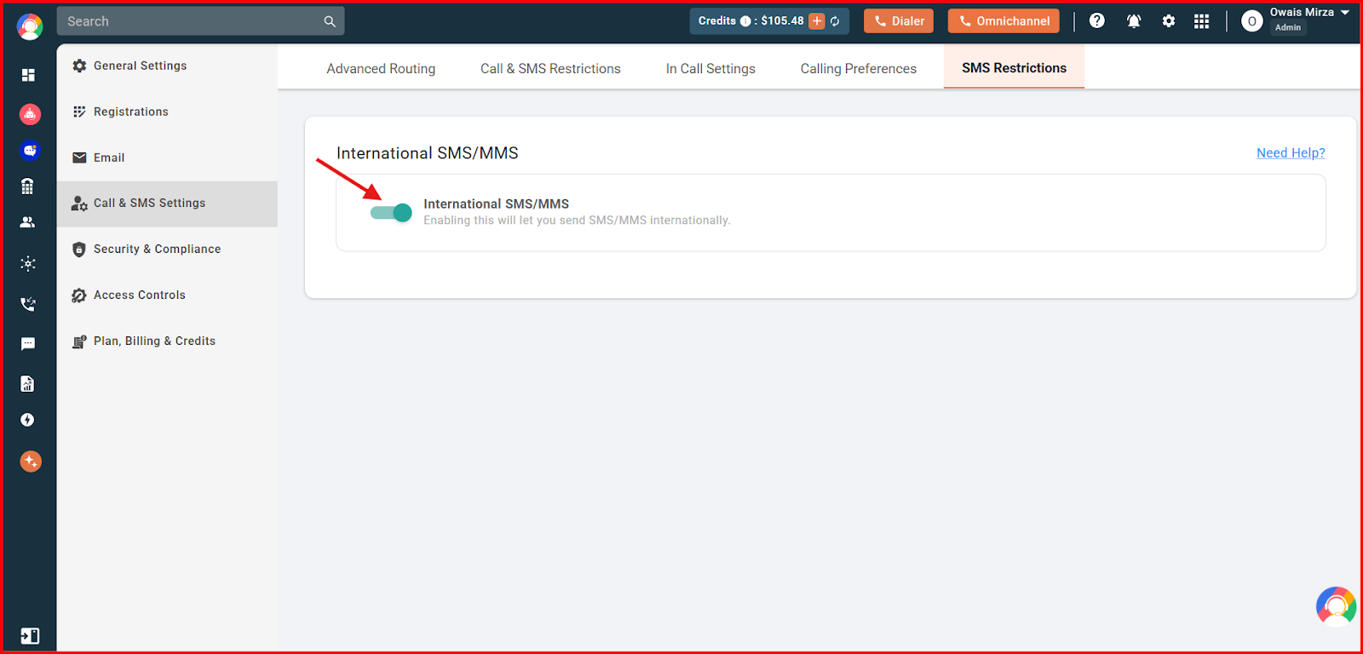This screenshot has width=1363, height=654.
Task: Open the dial pad phone icon in rail
Action: click(x=28, y=186)
